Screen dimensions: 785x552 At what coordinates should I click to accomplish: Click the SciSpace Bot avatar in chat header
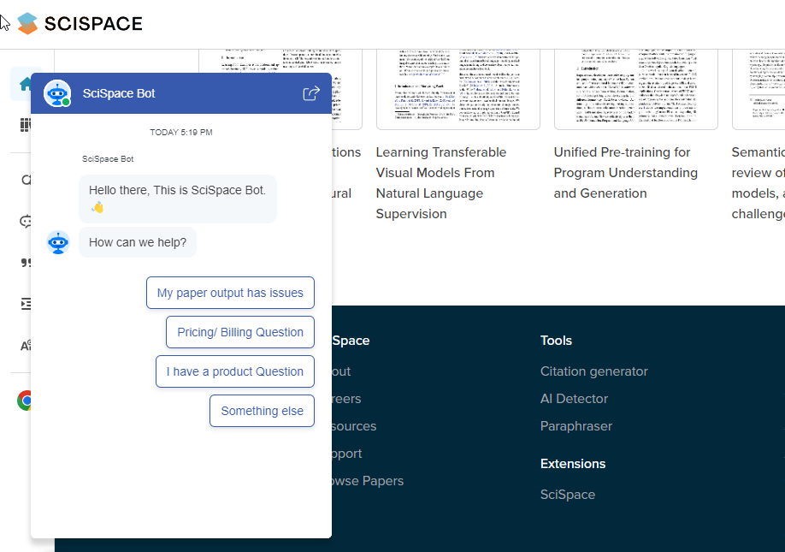[57, 93]
